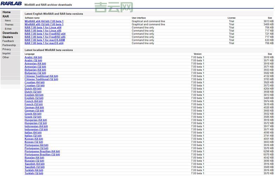Screen dimensions: 275x176
Task: Open the Feedback sidebar link
Action: point(8,41)
